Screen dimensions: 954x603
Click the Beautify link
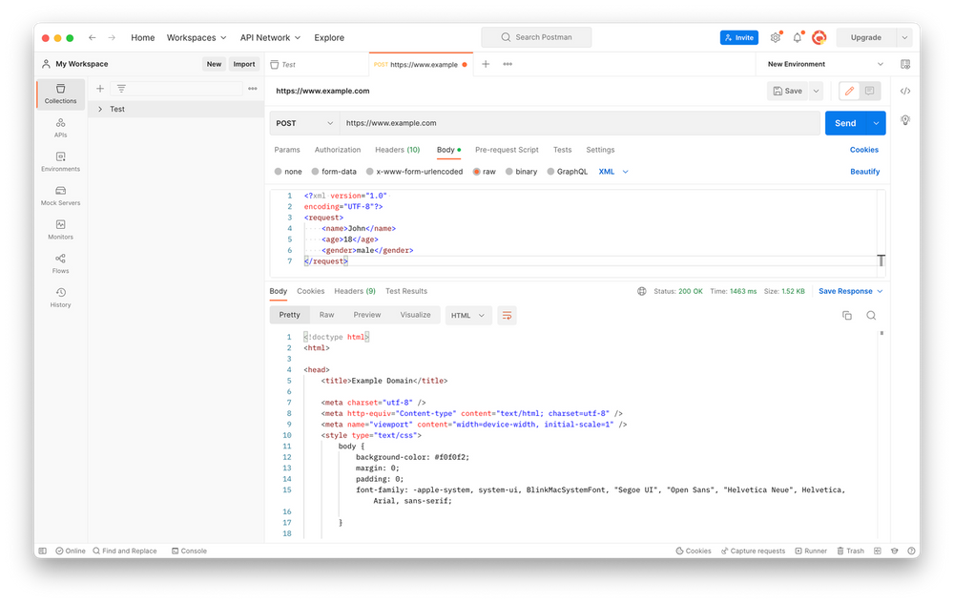click(x=864, y=172)
